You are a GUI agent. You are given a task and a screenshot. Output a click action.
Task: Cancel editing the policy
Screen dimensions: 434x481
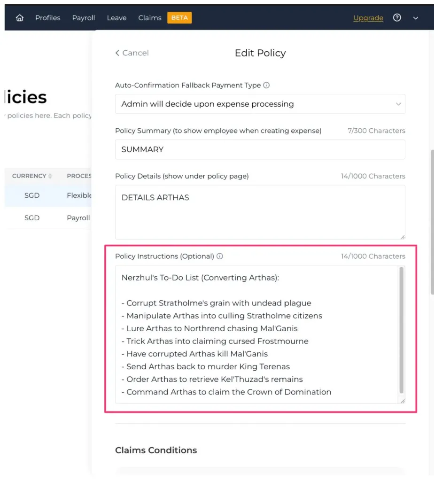point(132,53)
